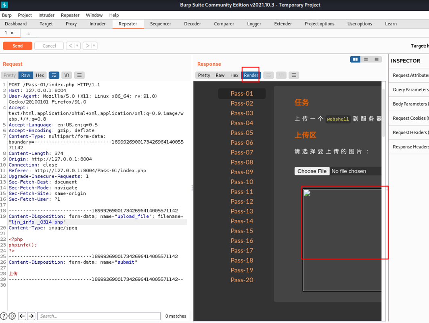Switch Response view to Pretty
The width and height of the screenshot is (429, 323).
pos(204,75)
